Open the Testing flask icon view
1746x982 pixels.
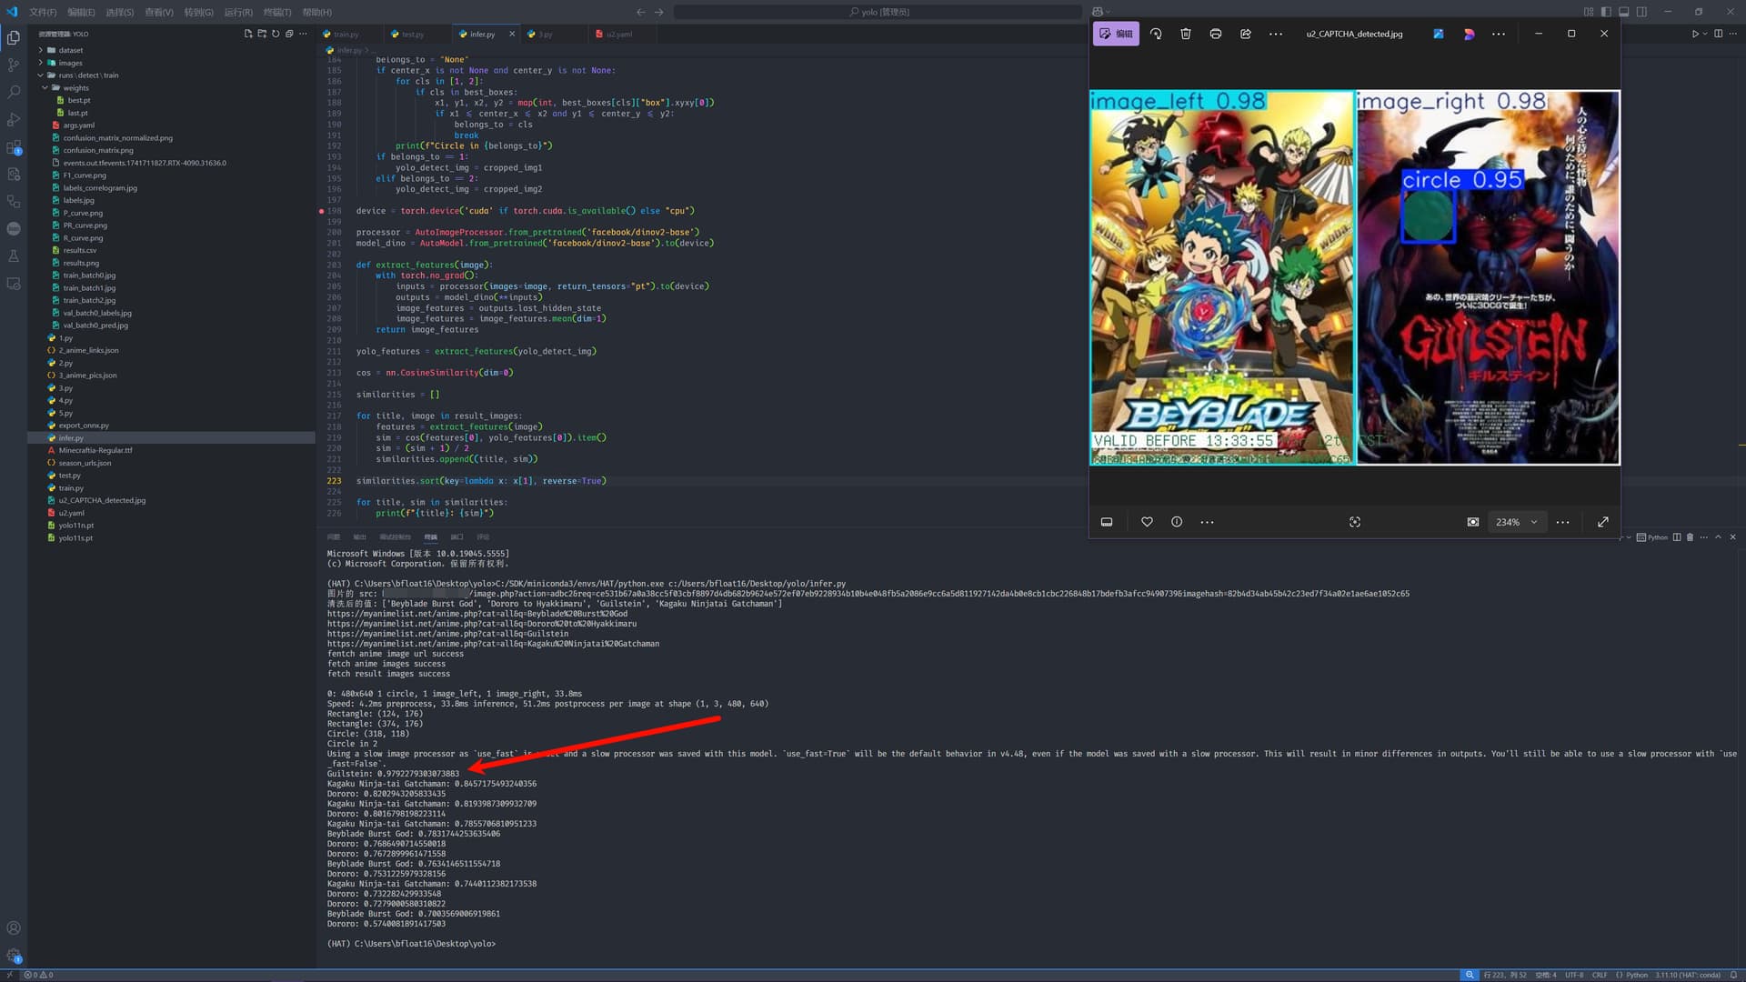coord(14,256)
